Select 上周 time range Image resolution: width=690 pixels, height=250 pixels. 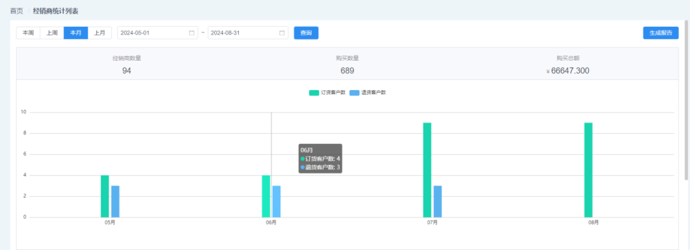[52, 33]
